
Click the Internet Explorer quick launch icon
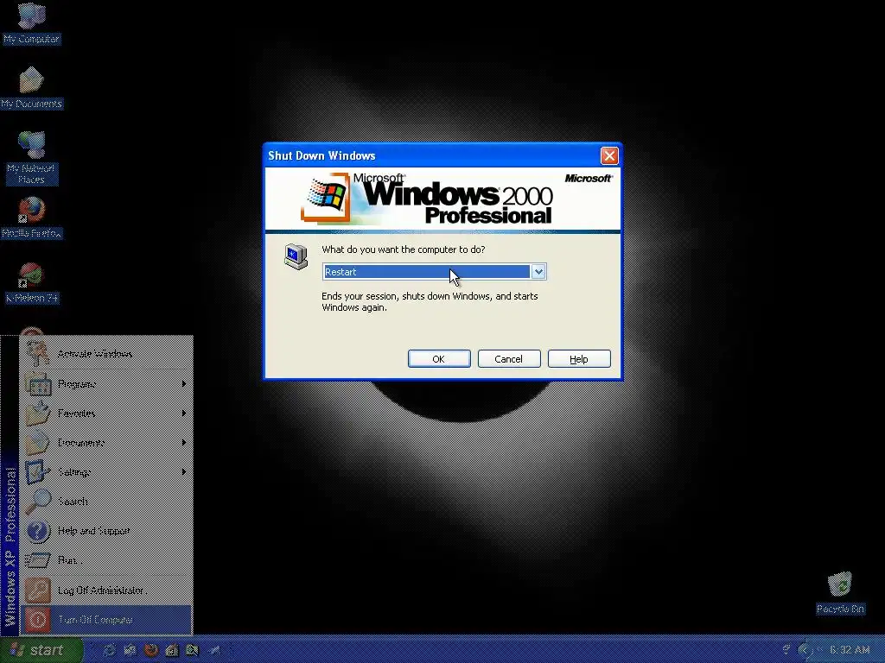pos(109,650)
